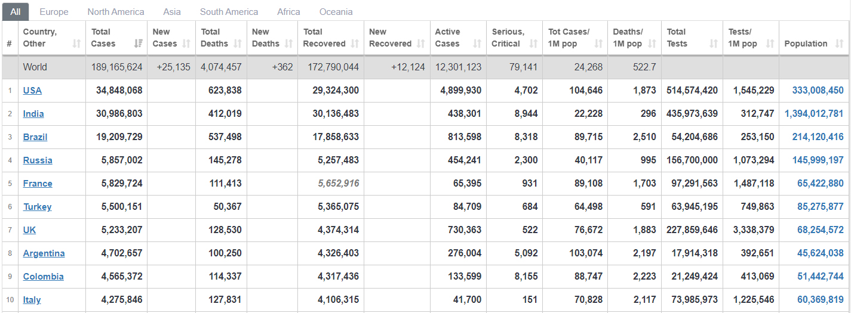Viewport: 851px width, 313px height.
Task: Click India's population figure link
Action: (x=813, y=114)
